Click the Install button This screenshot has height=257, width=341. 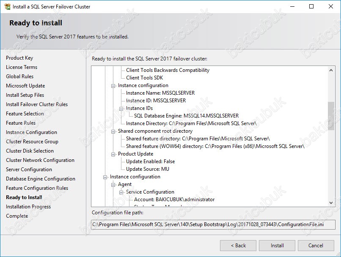coord(277,245)
